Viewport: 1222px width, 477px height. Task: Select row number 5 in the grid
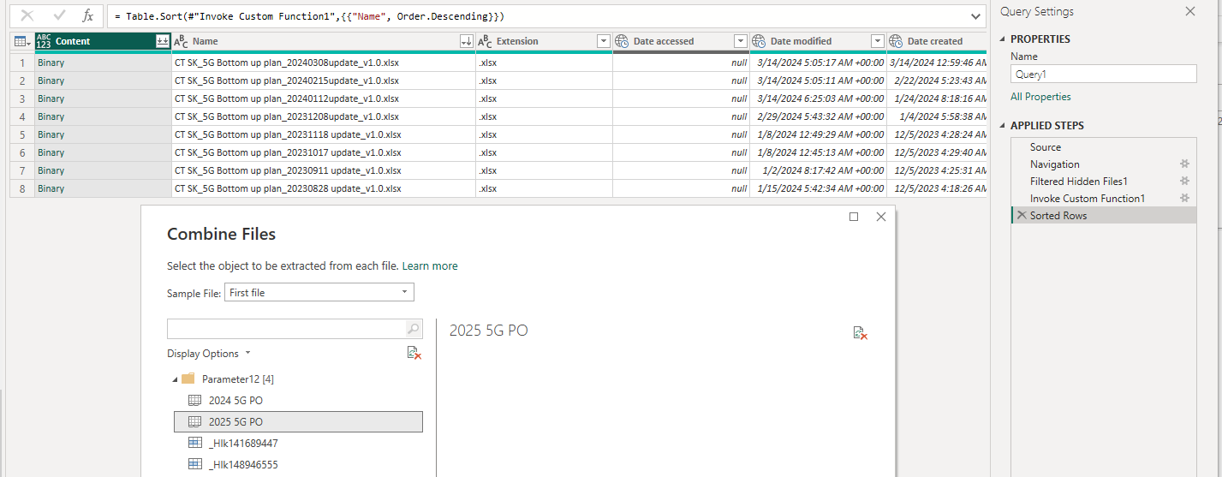(22, 134)
